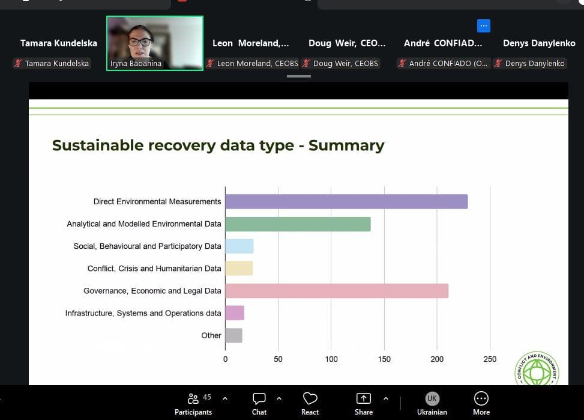Click muted mic icon beside Tamara Kundelska label
The width and height of the screenshot is (584, 420).
[19, 63]
